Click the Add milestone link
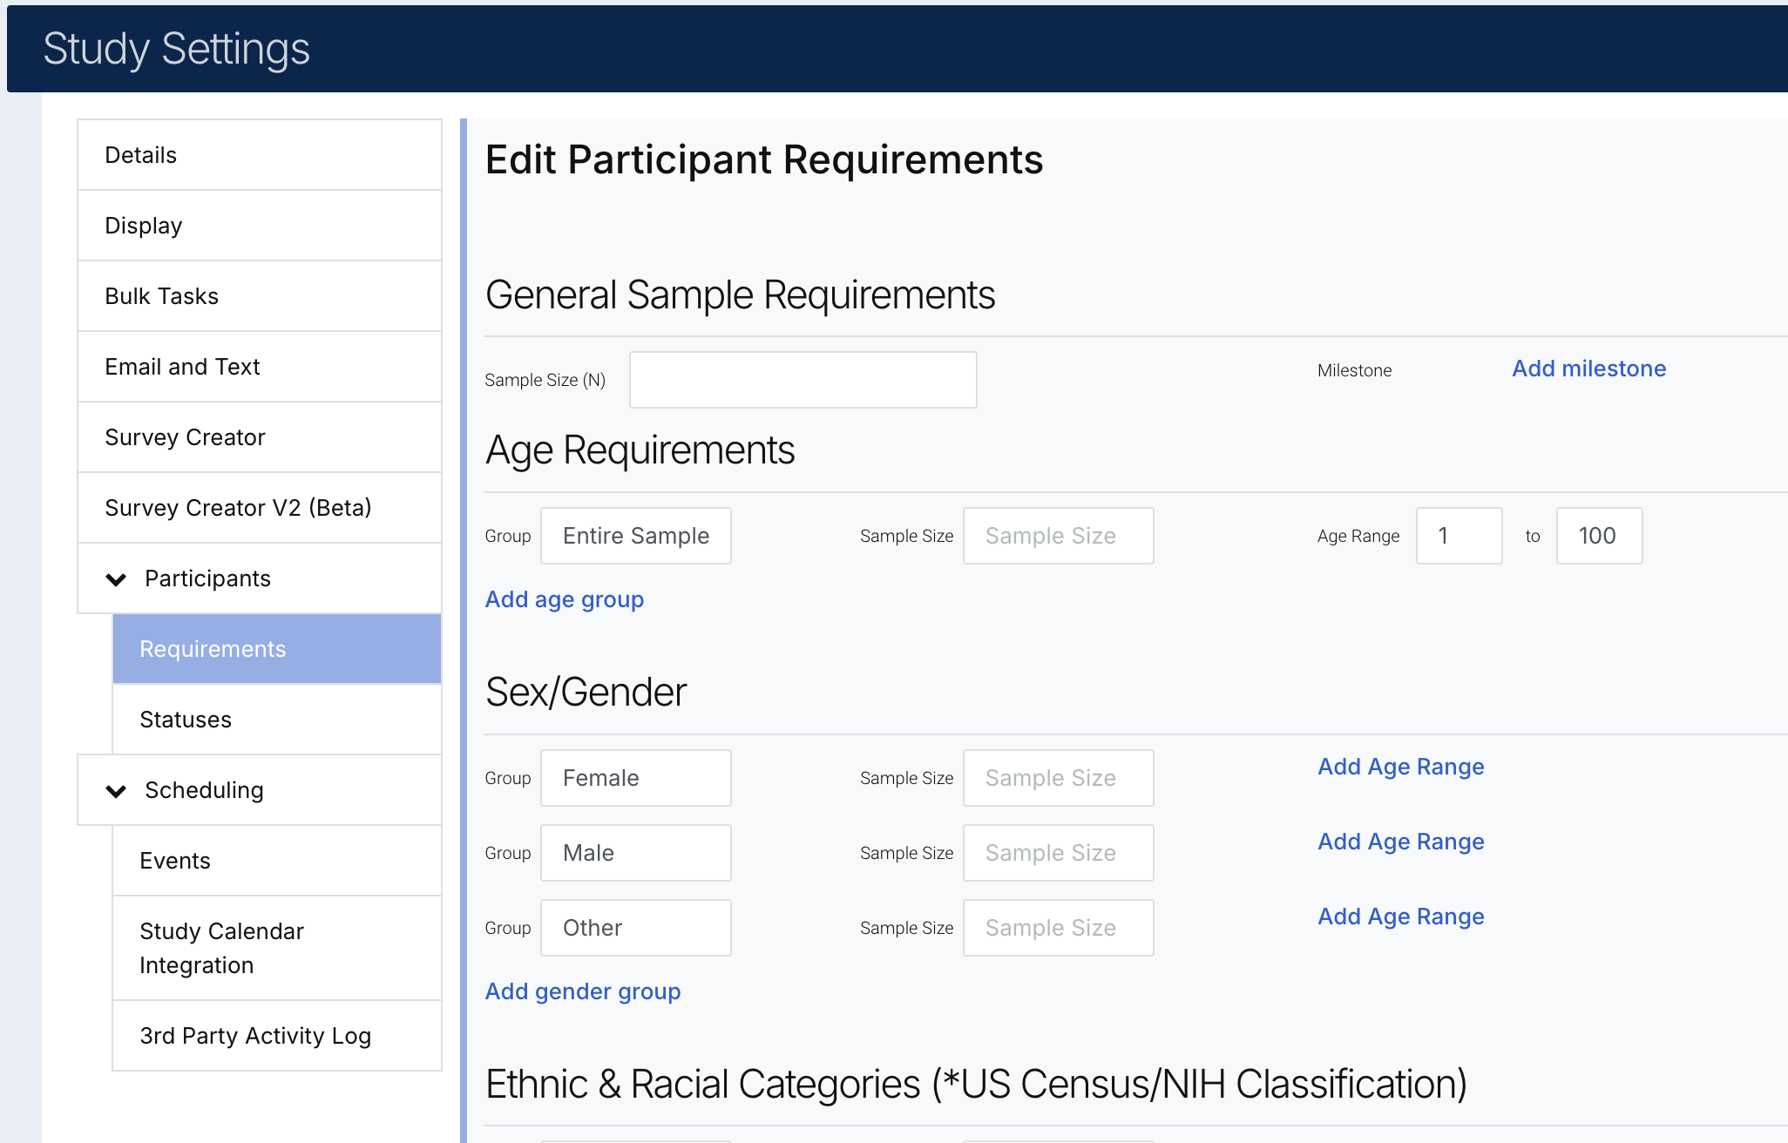This screenshot has width=1788, height=1143. [1588, 369]
